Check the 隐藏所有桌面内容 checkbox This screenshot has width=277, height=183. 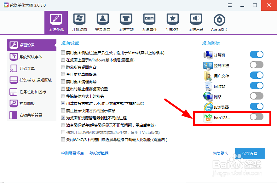tap(63, 67)
